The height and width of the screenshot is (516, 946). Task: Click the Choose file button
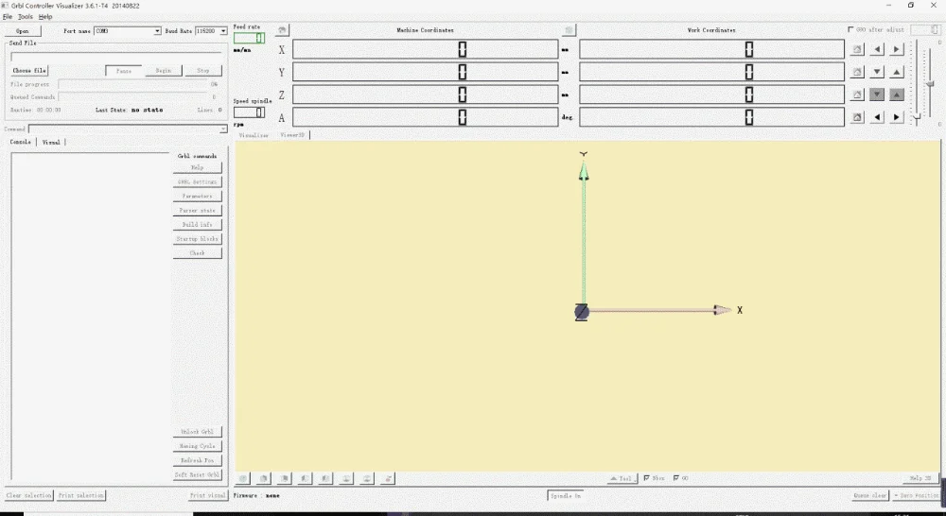pyautogui.click(x=29, y=71)
